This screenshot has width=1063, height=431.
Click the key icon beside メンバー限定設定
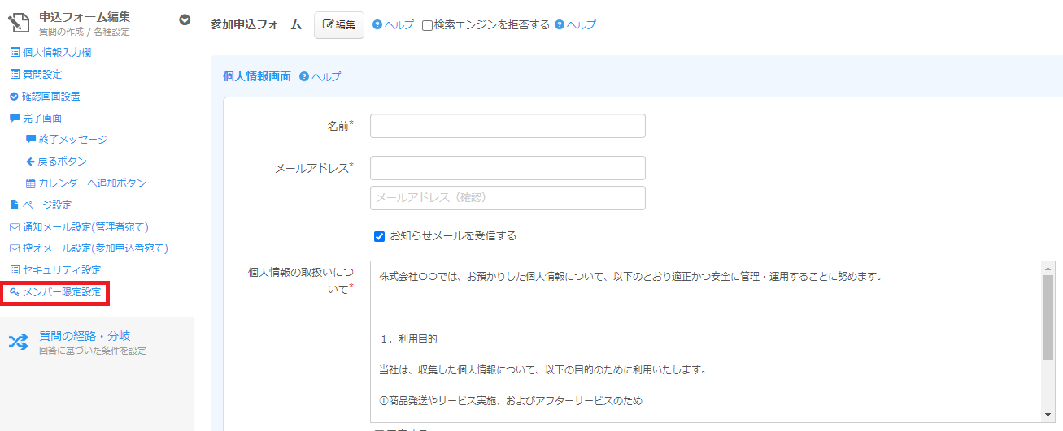14,292
